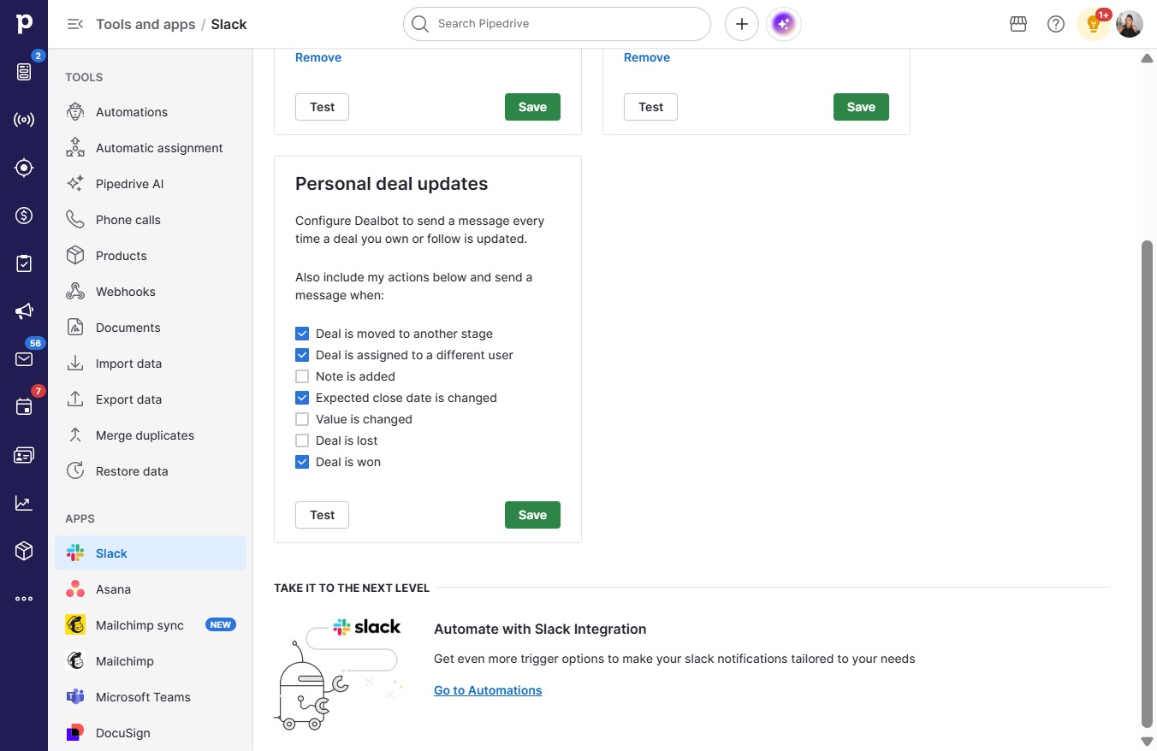Open the Pulse broadcast icon in left rail

coord(24,120)
